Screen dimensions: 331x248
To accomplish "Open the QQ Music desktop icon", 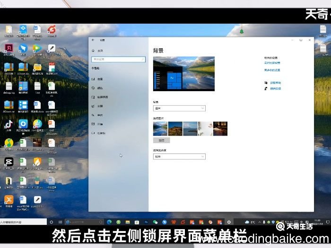I will coord(9,144).
